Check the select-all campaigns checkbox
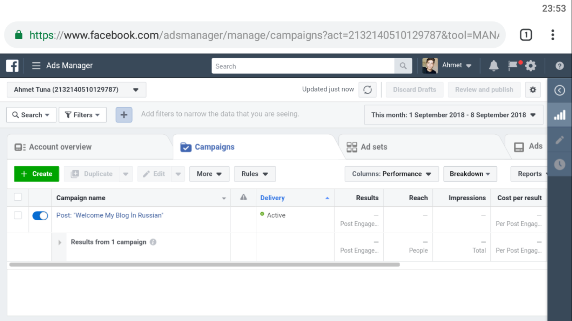This screenshot has height=321, width=572. [x=18, y=197]
